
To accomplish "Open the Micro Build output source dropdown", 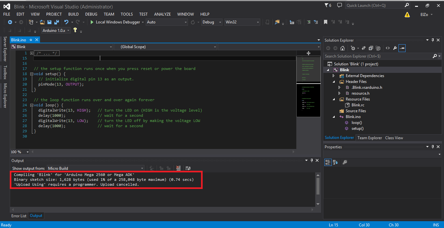I will coord(96,168).
